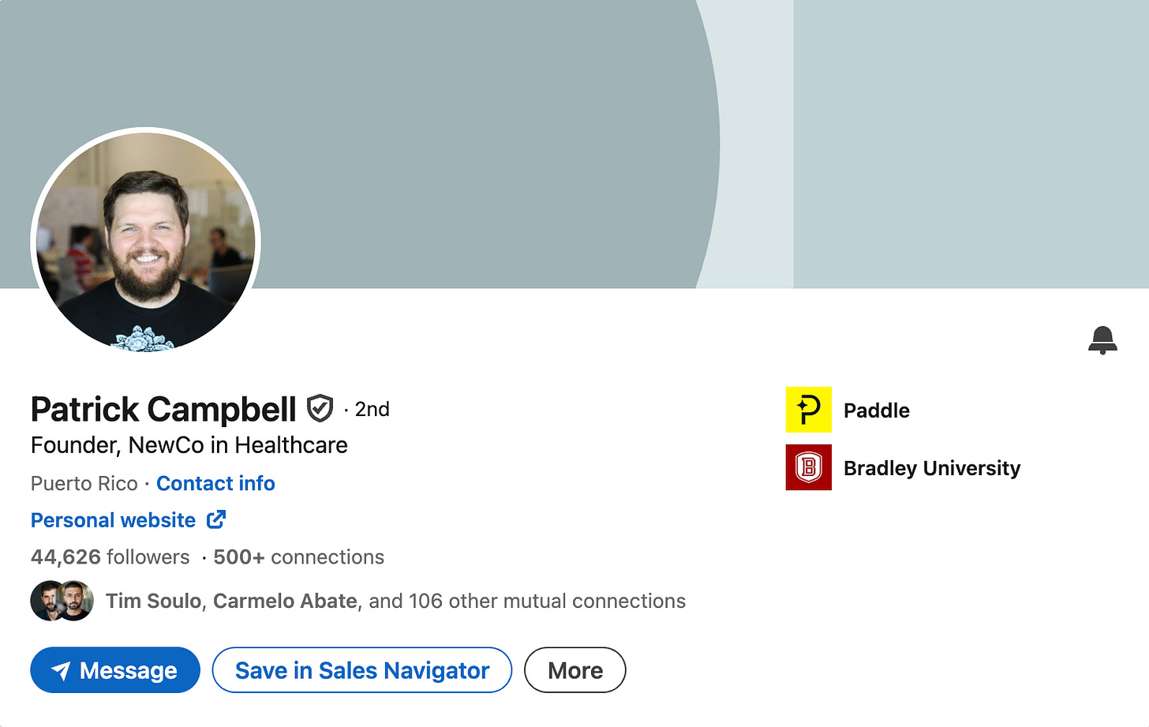Viewport: 1149px width, 727px height.
Task: Open the More options menu
Action: point(574,669)
